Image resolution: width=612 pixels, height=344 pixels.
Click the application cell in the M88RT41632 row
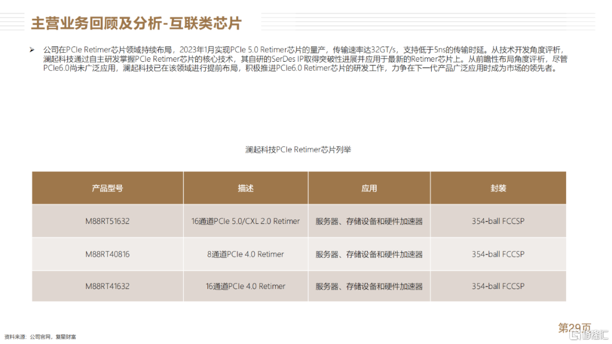click(369, 286)
